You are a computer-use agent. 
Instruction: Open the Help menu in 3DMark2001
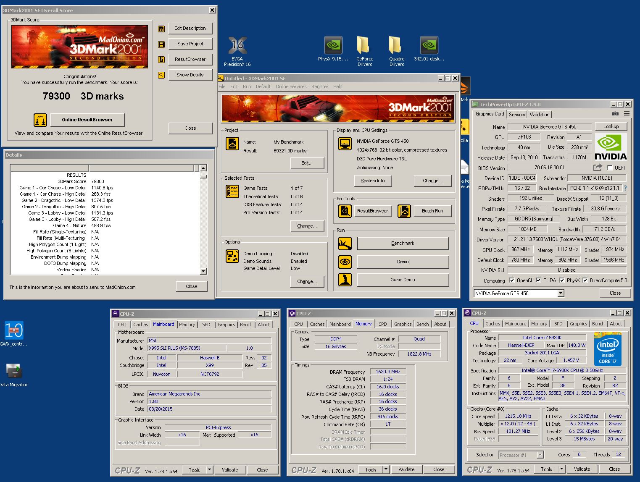[338, 86]
